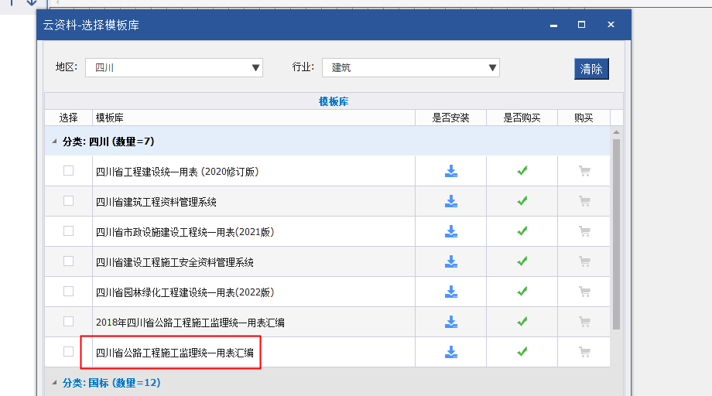Select checkbox for 四川省市政设施建设工程统一用表(2021版)

pyautogui.click(x=69, y=231)
